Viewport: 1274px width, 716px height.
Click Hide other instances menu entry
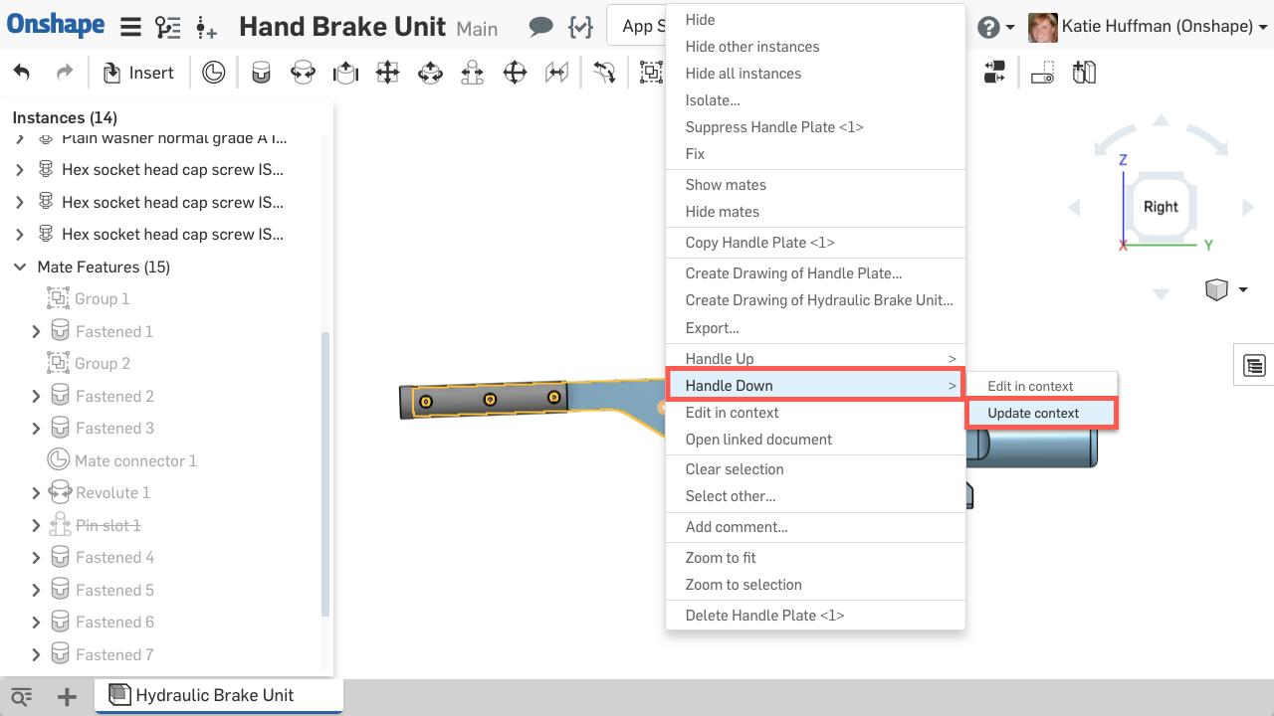(751, 47)
